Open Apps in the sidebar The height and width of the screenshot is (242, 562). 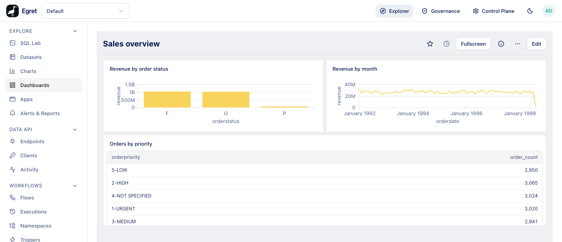coord(43,99)
